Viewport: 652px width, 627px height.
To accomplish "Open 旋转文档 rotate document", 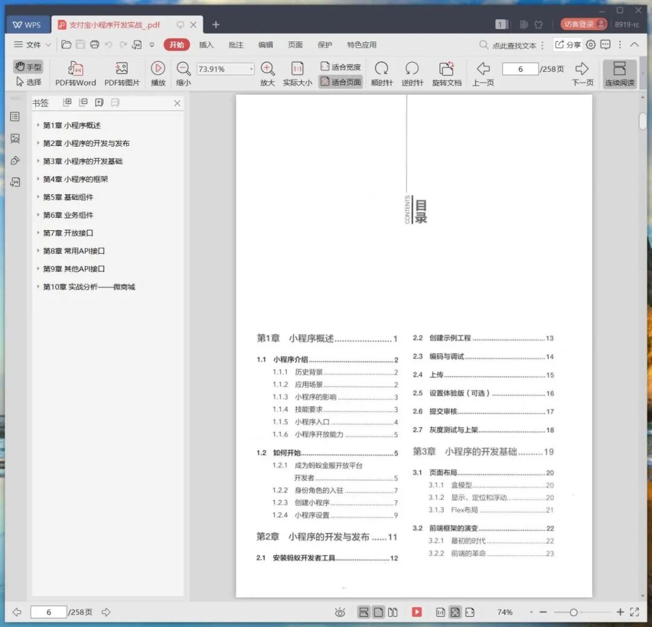I will pos(447,74).
